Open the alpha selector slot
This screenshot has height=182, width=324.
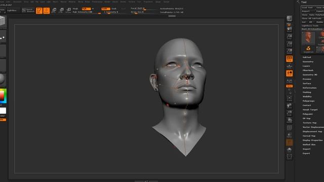(x=3, y=51)
